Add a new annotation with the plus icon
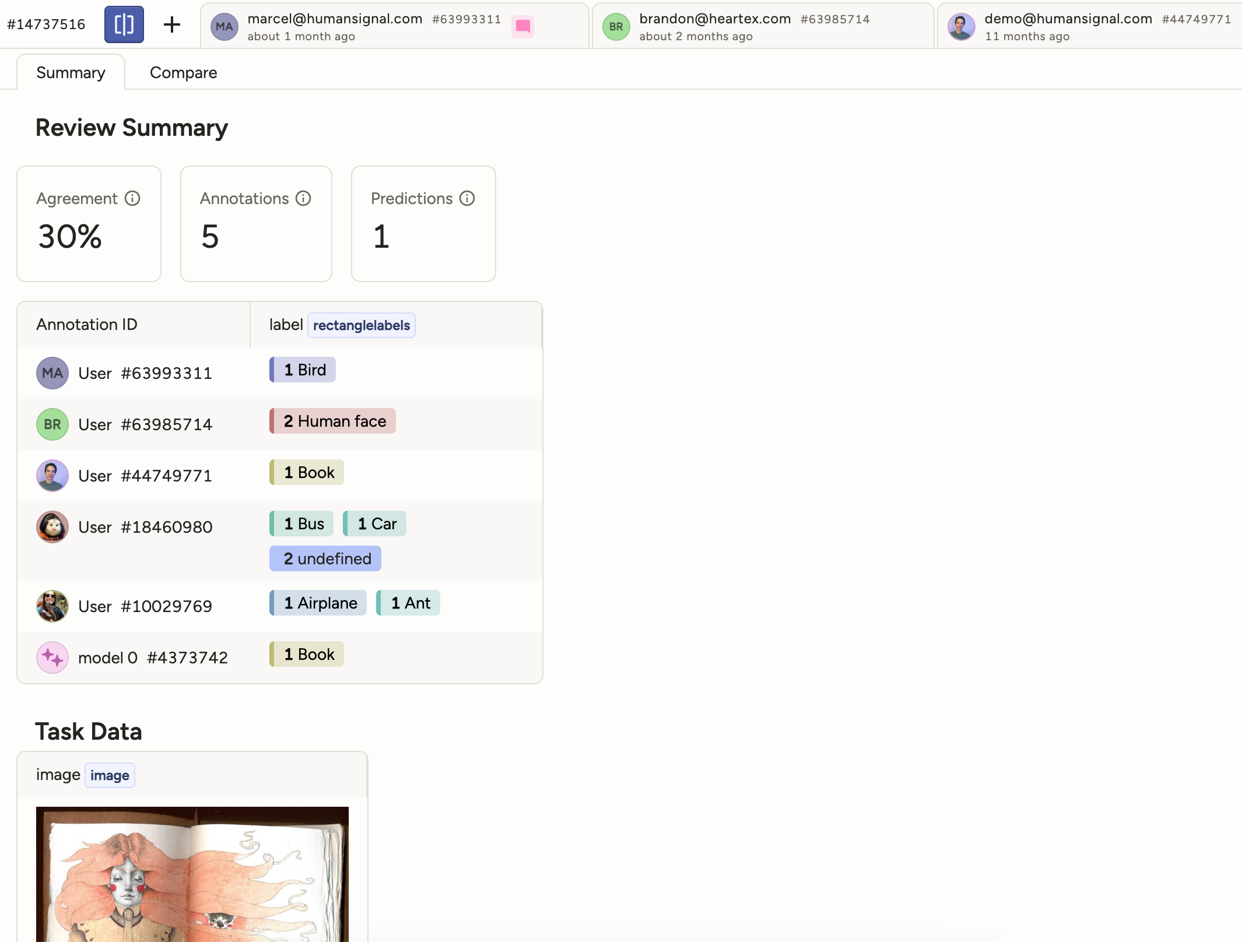This screenshot has height=942, width=1242. [x=173, y=24]
